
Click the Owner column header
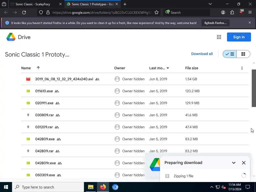pos(120,68)
